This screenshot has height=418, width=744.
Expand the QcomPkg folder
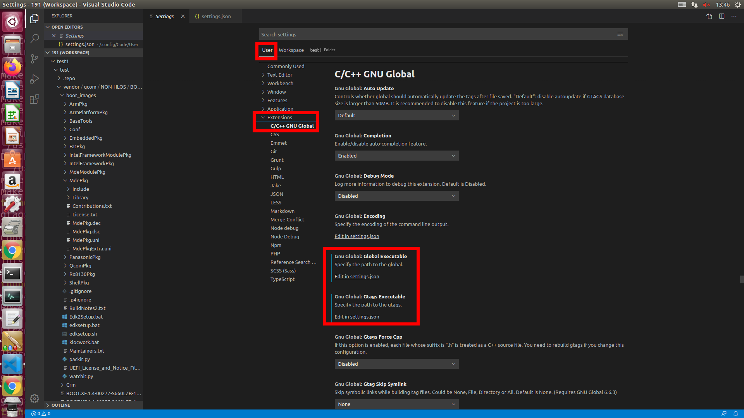click(x=80, y=266)
